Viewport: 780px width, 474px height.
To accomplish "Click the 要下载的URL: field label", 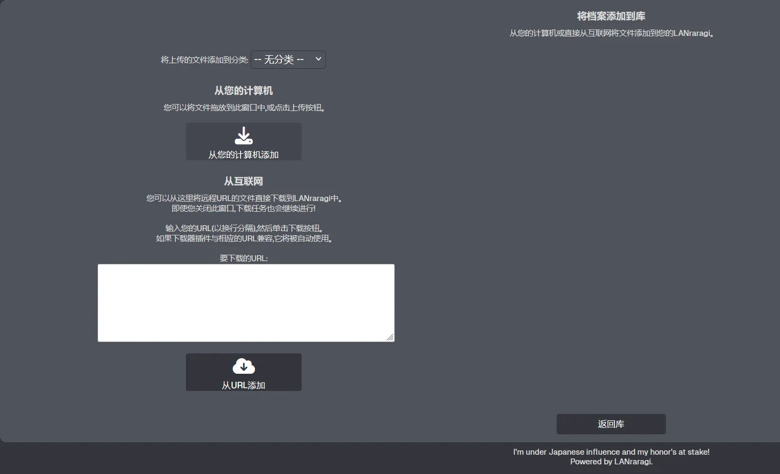I will [244, 258].
